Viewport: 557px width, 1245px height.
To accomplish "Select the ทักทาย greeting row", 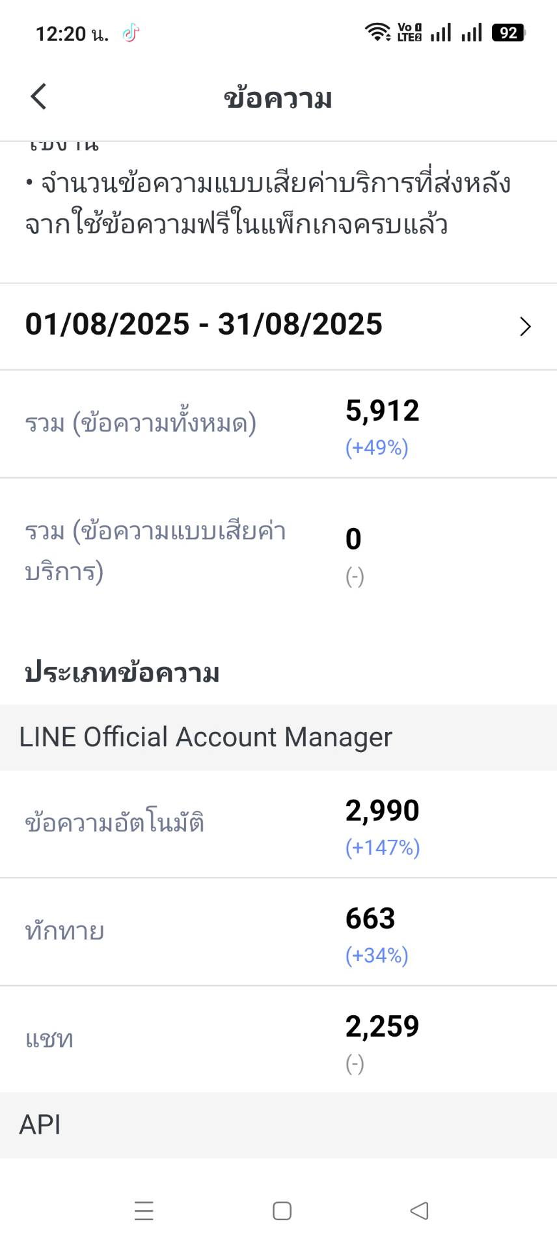I will click(278, 932).
